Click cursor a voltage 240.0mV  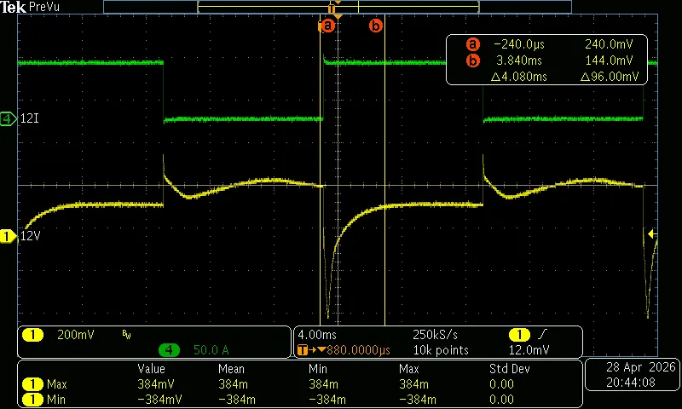coord(609,44)
